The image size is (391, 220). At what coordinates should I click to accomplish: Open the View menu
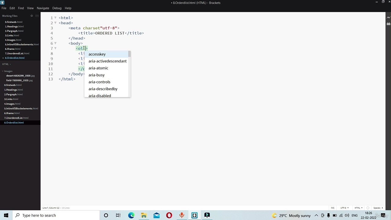tap(30, 8)
